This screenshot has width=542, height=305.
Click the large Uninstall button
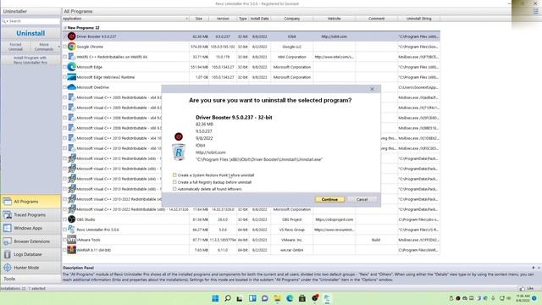coord(30,34)
